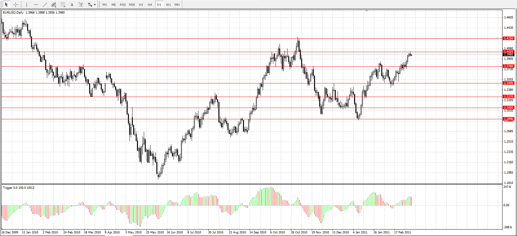Toggle the D1 daily timeframe button
Viewport: 517px width, 236px height.
click(x=159, y=5)
